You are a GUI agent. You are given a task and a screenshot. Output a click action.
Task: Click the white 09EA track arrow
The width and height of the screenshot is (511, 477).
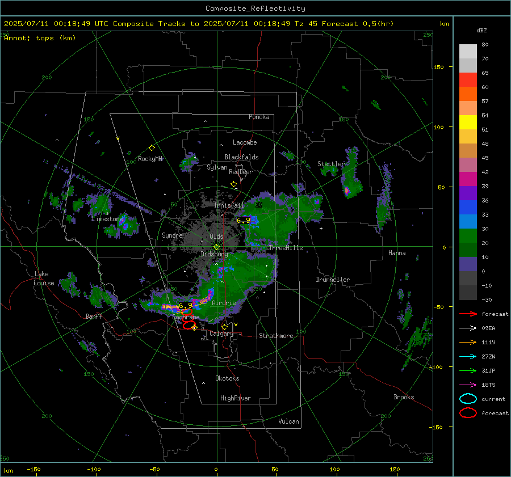click(468, 328)
